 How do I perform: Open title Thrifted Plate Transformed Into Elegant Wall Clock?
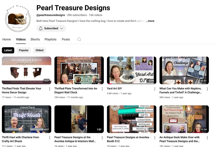pyautogui.click(x=76, y=90)
